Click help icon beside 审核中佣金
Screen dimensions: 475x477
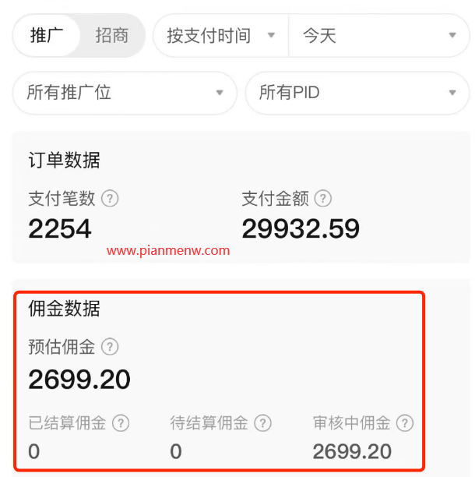point(405,423)
